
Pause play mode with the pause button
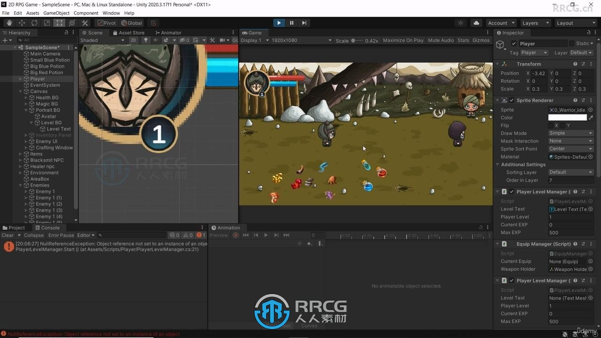coord(292,23)
